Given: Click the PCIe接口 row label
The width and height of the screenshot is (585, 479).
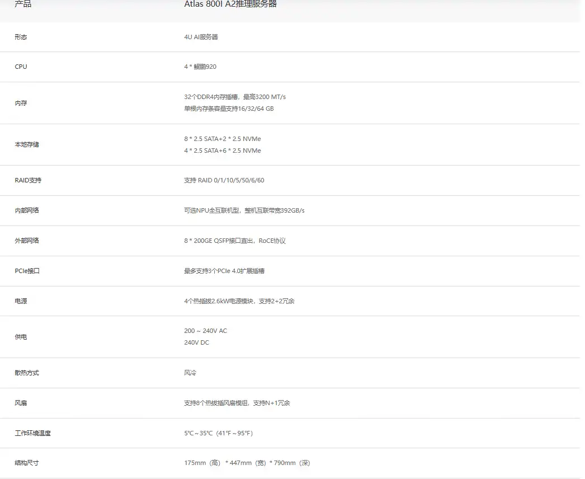Looking at the screenshot, I should 27,271.
